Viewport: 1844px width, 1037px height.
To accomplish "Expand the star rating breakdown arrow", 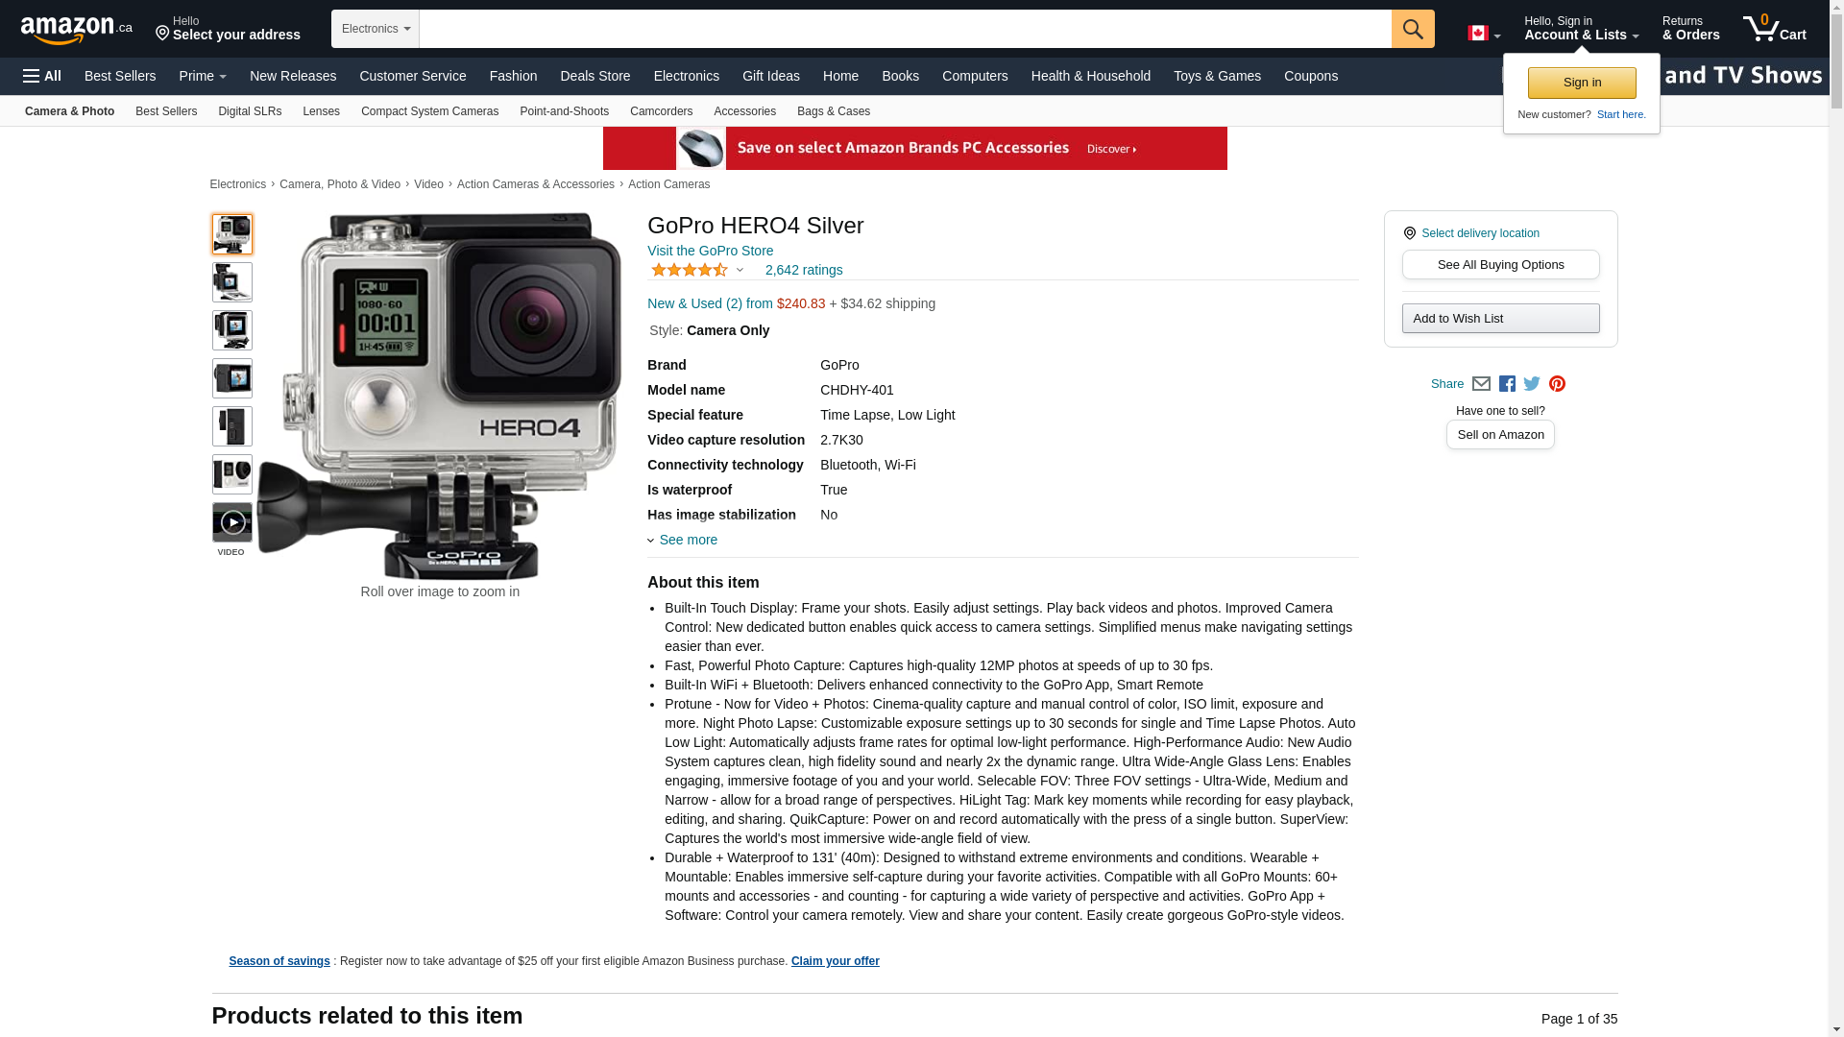I will 740,271.
